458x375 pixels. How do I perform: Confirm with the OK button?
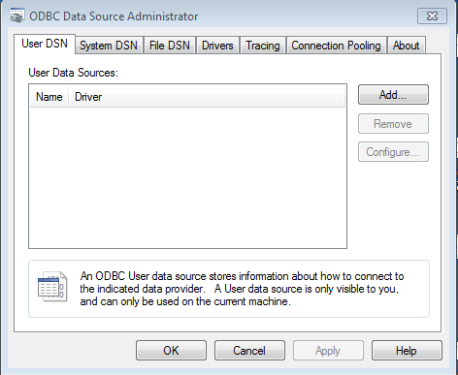[171, 350]
